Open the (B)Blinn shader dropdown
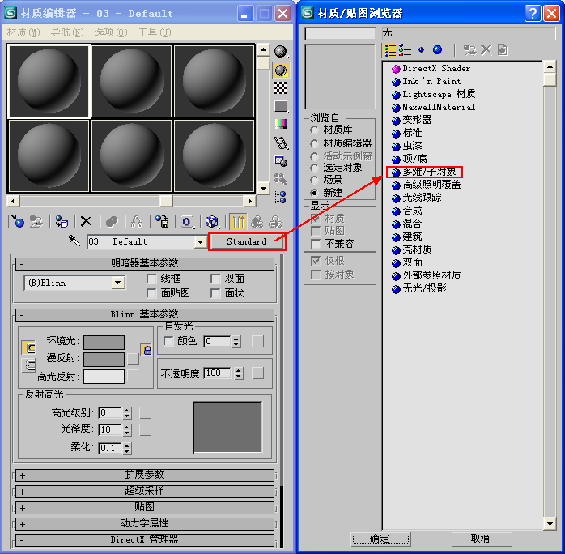565x554 pixels. point(118,283)
